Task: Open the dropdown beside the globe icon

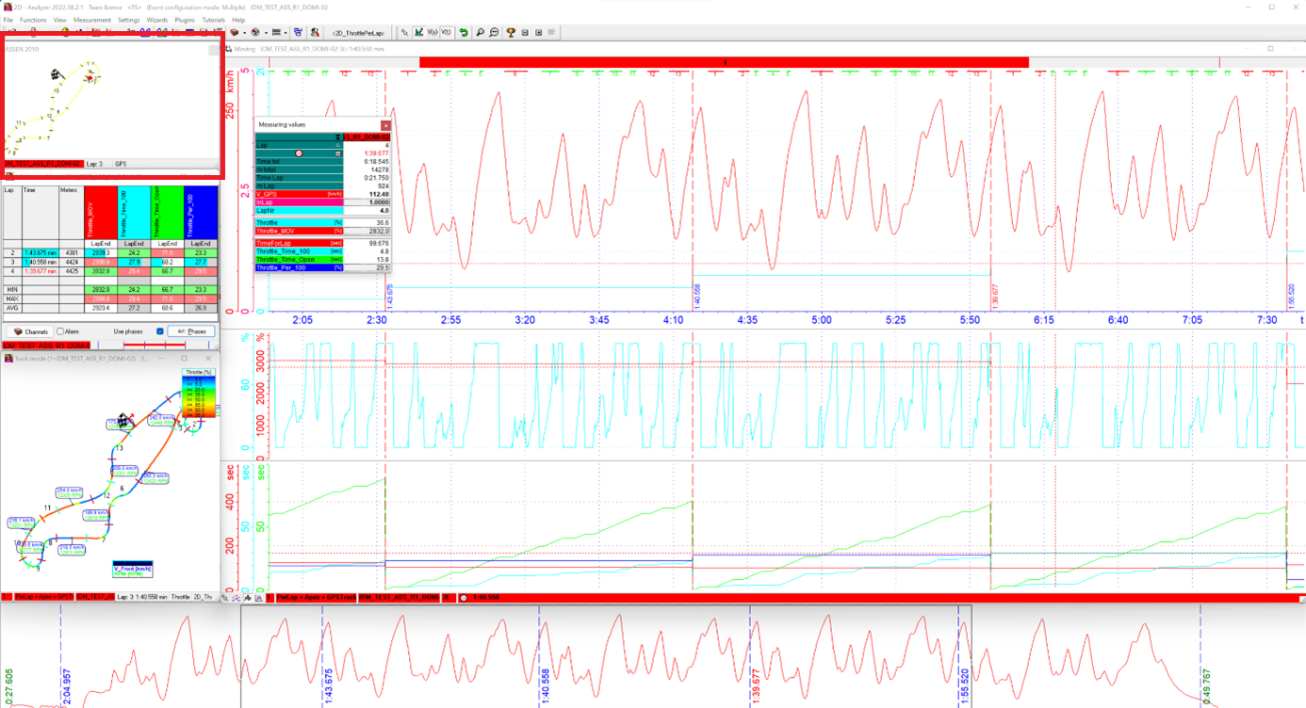Action: click(x=265, y=33)
